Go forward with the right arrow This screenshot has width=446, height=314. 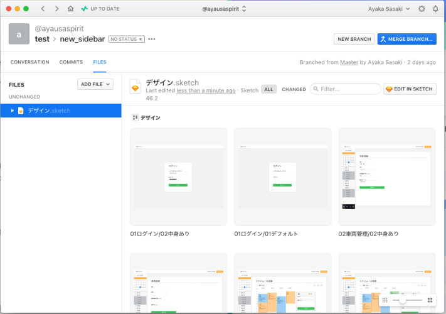(56, 9)
